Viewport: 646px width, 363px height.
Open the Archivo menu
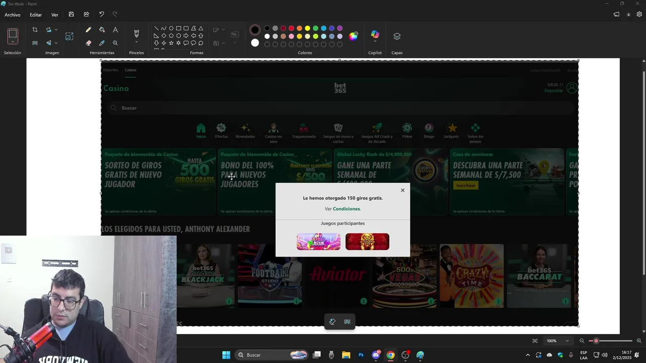click(13, 15)
